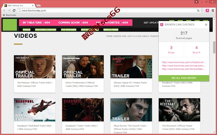This screenshot has width=217, height=135.
Task: Click the page vertical scrollbar thumb
Action: pyautogui.click(x=214, y=47)
